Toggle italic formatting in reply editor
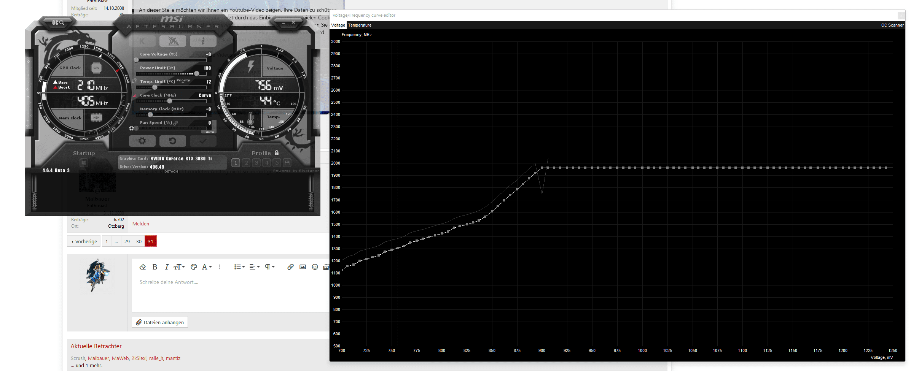The width and height of the screenshot is (911, 371). [166, 267]
